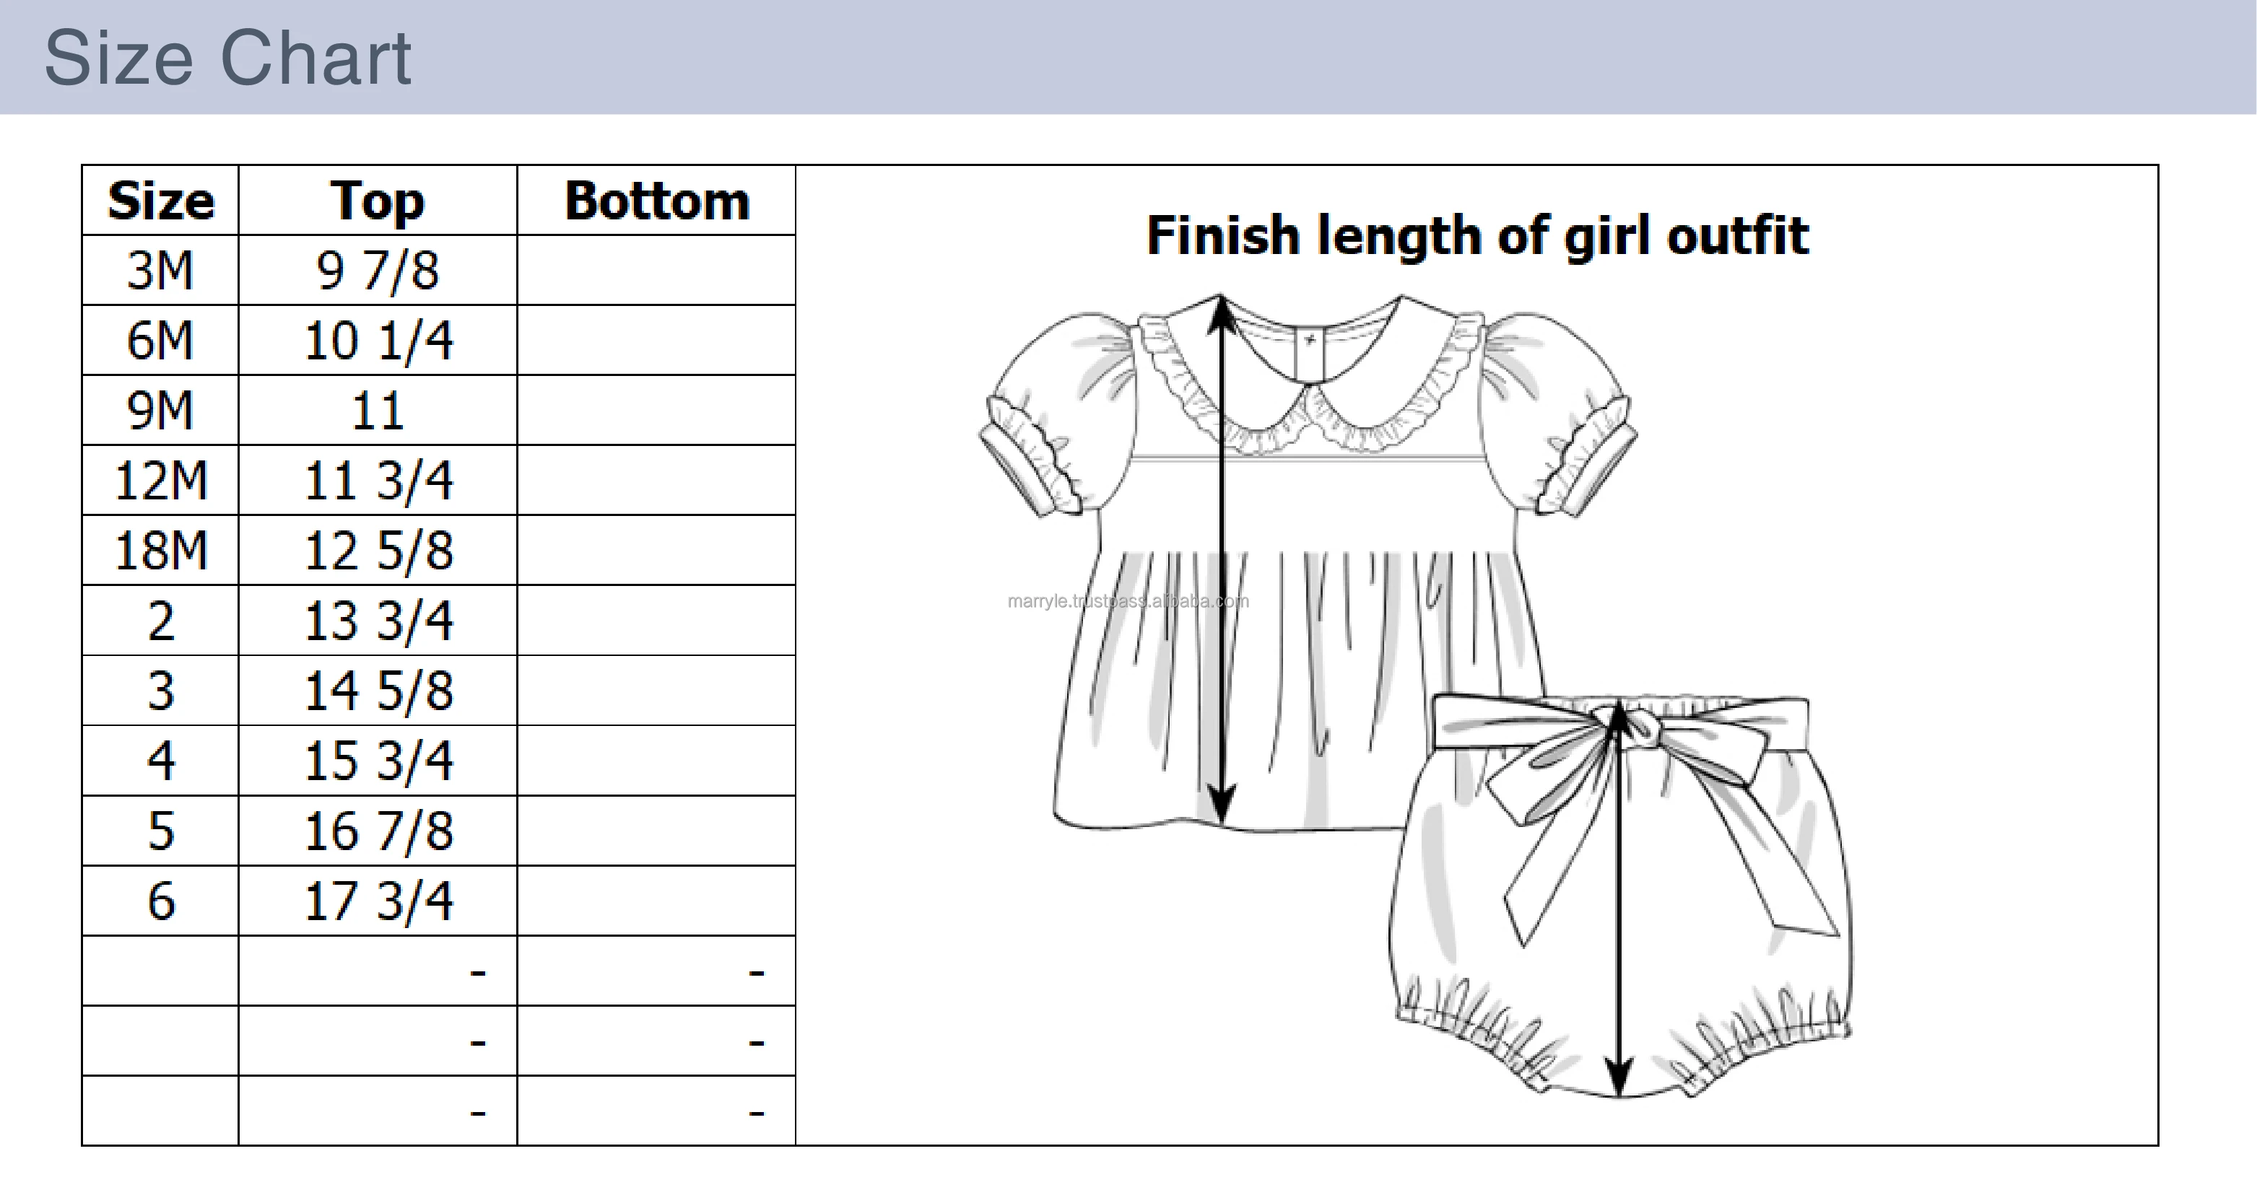This screenshot has width=2257, height=1203.
Task: Select the 17 3/4 top measurement
Action: click(x=378, y=900)
